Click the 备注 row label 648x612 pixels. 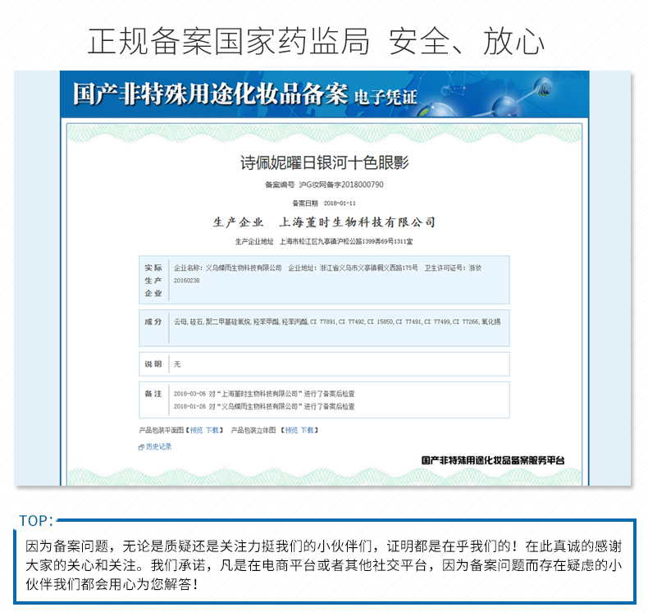click(153, 394)
